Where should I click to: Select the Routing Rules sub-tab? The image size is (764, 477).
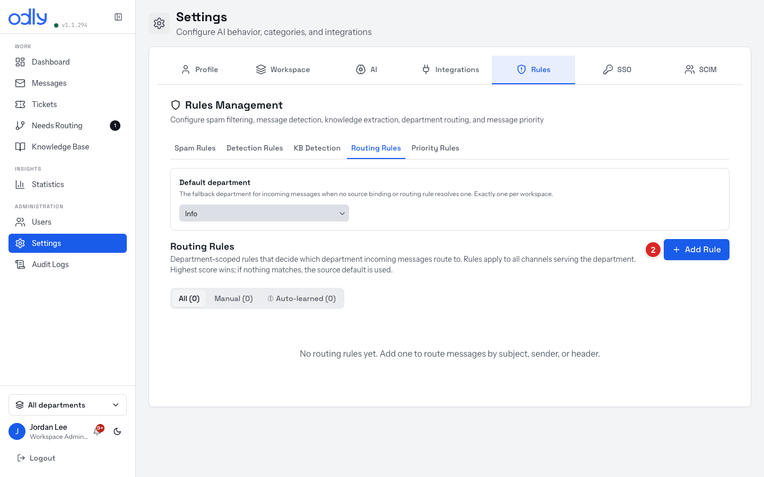tap(376, 148)
